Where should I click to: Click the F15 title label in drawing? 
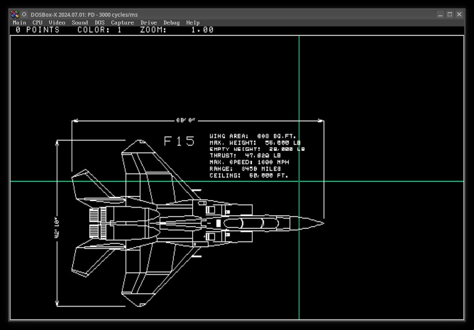(x=179, y=141)
